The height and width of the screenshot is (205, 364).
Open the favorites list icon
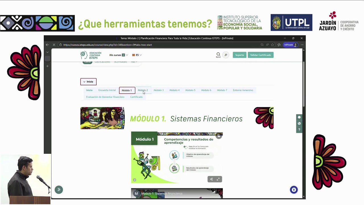(x=279, y=45)
